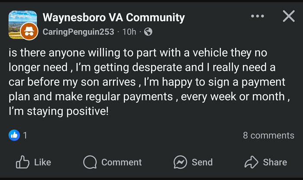
Task: Click the blue like reaction icon
Action: coord(14,135)
